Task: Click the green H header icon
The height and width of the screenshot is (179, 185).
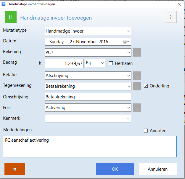Action: point(11,17)
